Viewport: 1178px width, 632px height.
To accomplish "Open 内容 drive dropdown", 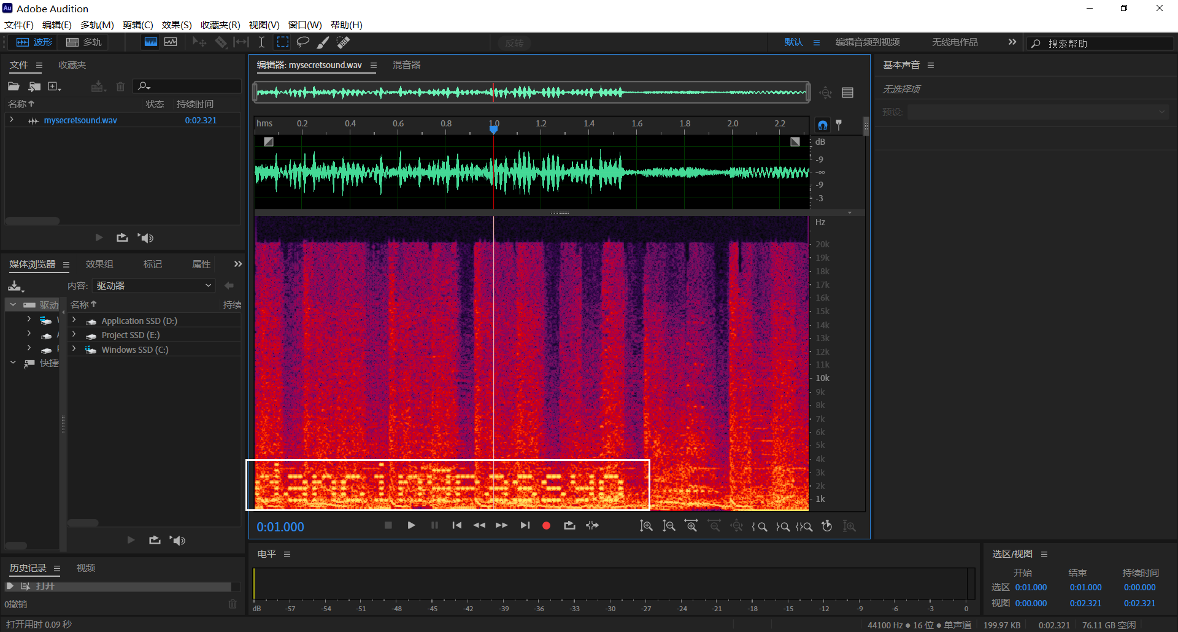I will point(153,286).
